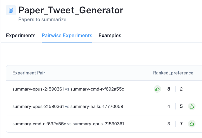Click the Experiment Pair column header
202x138 pixels.
click(x=29, y=73)
